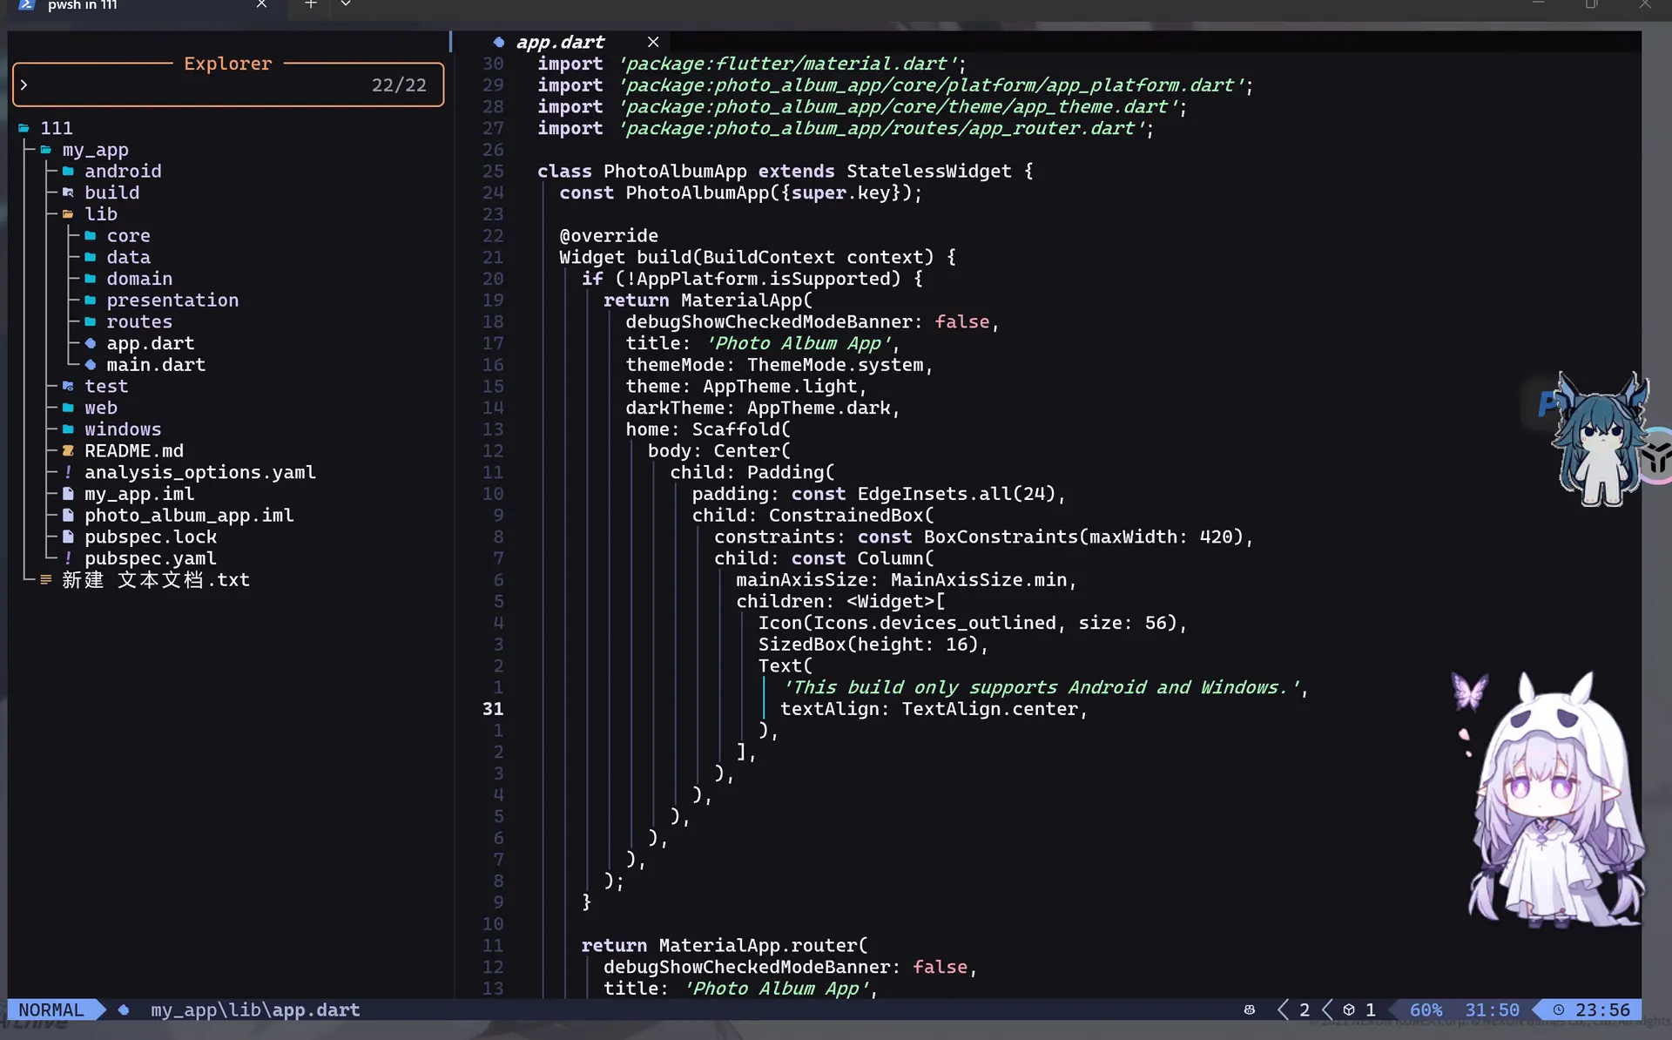Click the package icon in the statusline

click(x=1349, y=1010)
